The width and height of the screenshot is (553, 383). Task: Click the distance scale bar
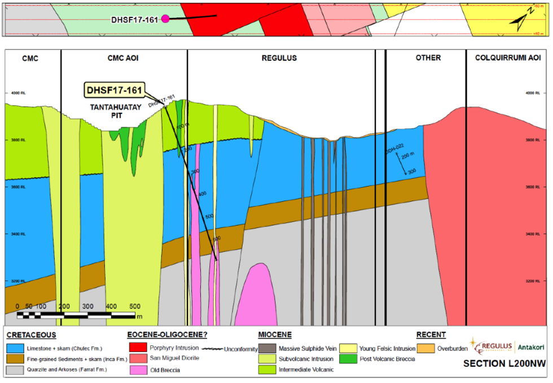pyautogui.click(x=79, y=314)
